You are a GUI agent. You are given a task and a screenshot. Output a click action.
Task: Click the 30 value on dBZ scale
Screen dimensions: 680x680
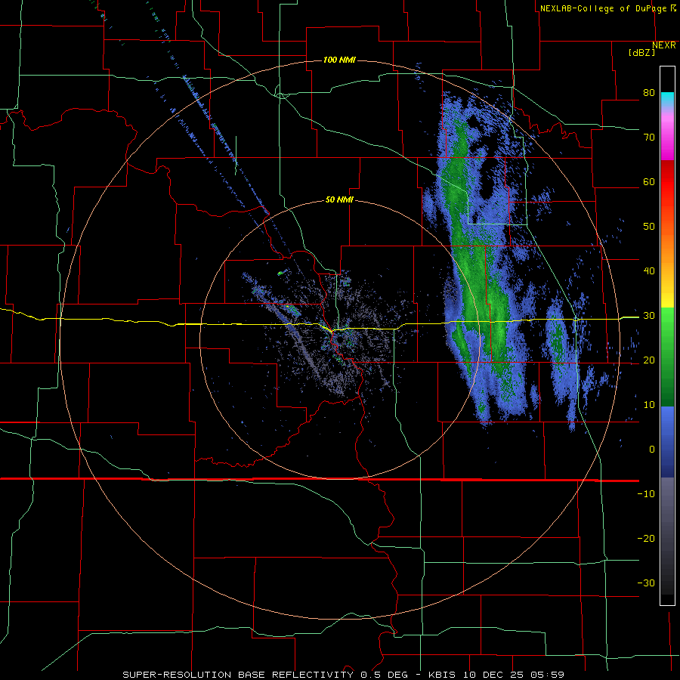[649, 316]
